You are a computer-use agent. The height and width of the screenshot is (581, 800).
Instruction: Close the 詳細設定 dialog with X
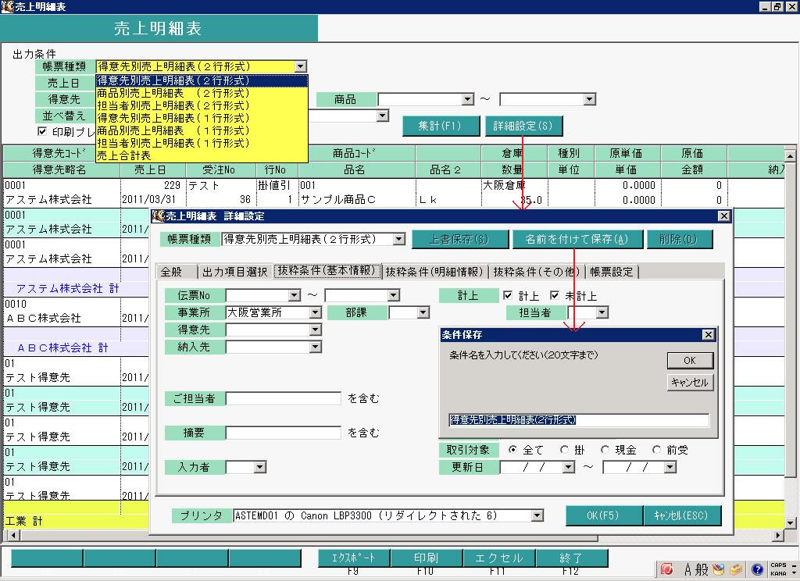pyautogui.click(x=724, y=216)
